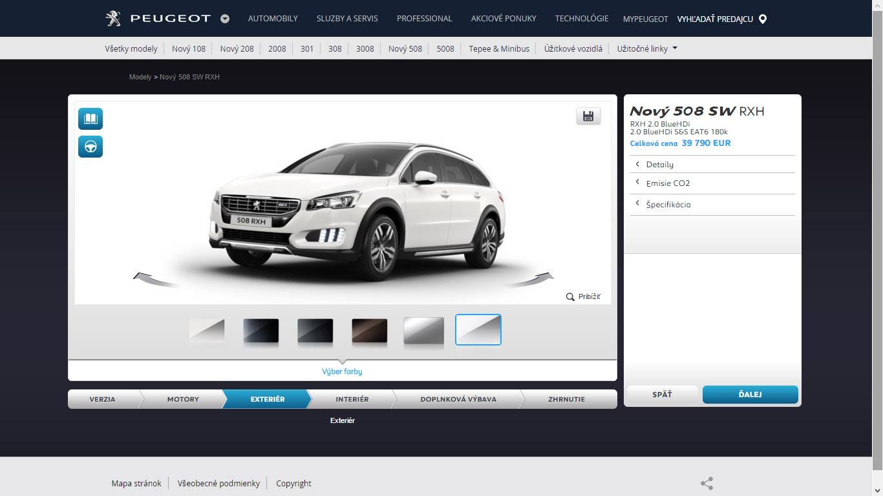Rotate the car using the left arrow
Screen dimensions: 883x496
click(155, 279)
